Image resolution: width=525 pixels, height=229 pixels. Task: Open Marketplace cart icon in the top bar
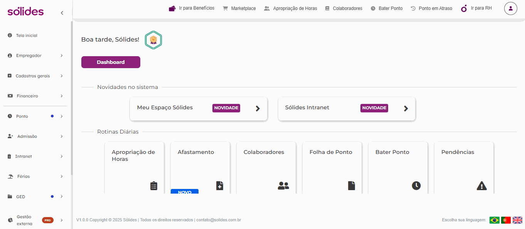tap(225, 8)
